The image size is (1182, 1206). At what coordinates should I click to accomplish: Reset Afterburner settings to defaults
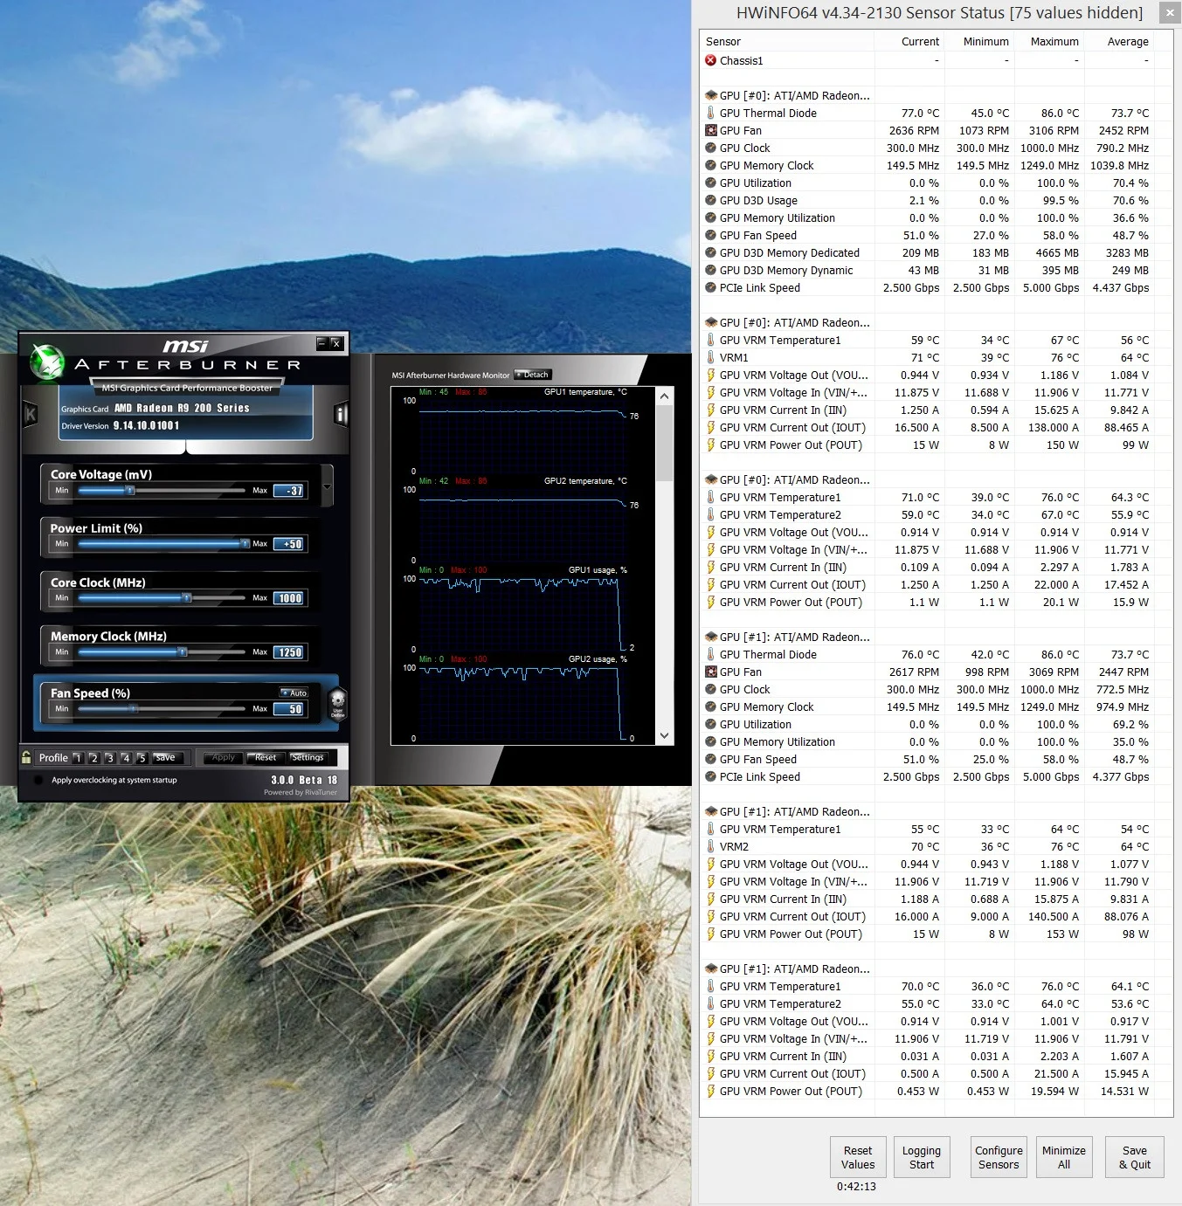(x=266, y=758)
